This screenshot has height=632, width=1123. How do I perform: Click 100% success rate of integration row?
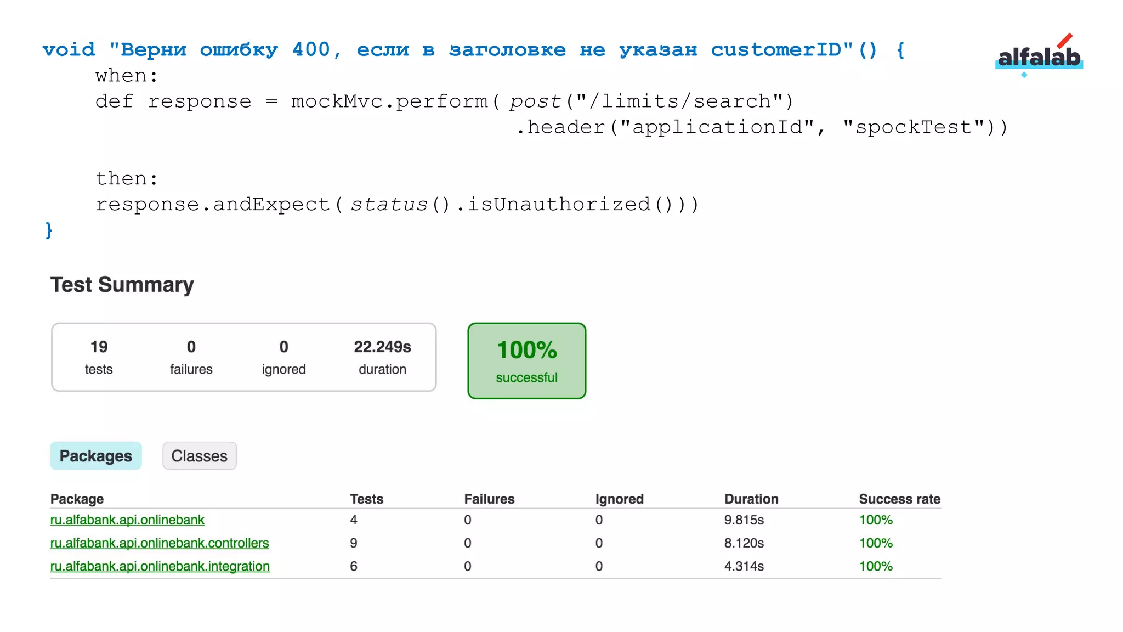click(876, 566)
